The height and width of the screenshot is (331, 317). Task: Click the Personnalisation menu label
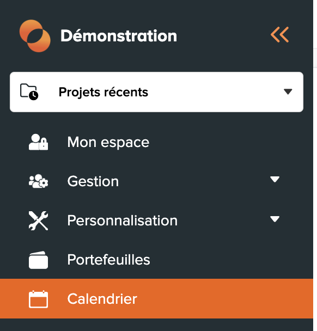pos(123,220)
